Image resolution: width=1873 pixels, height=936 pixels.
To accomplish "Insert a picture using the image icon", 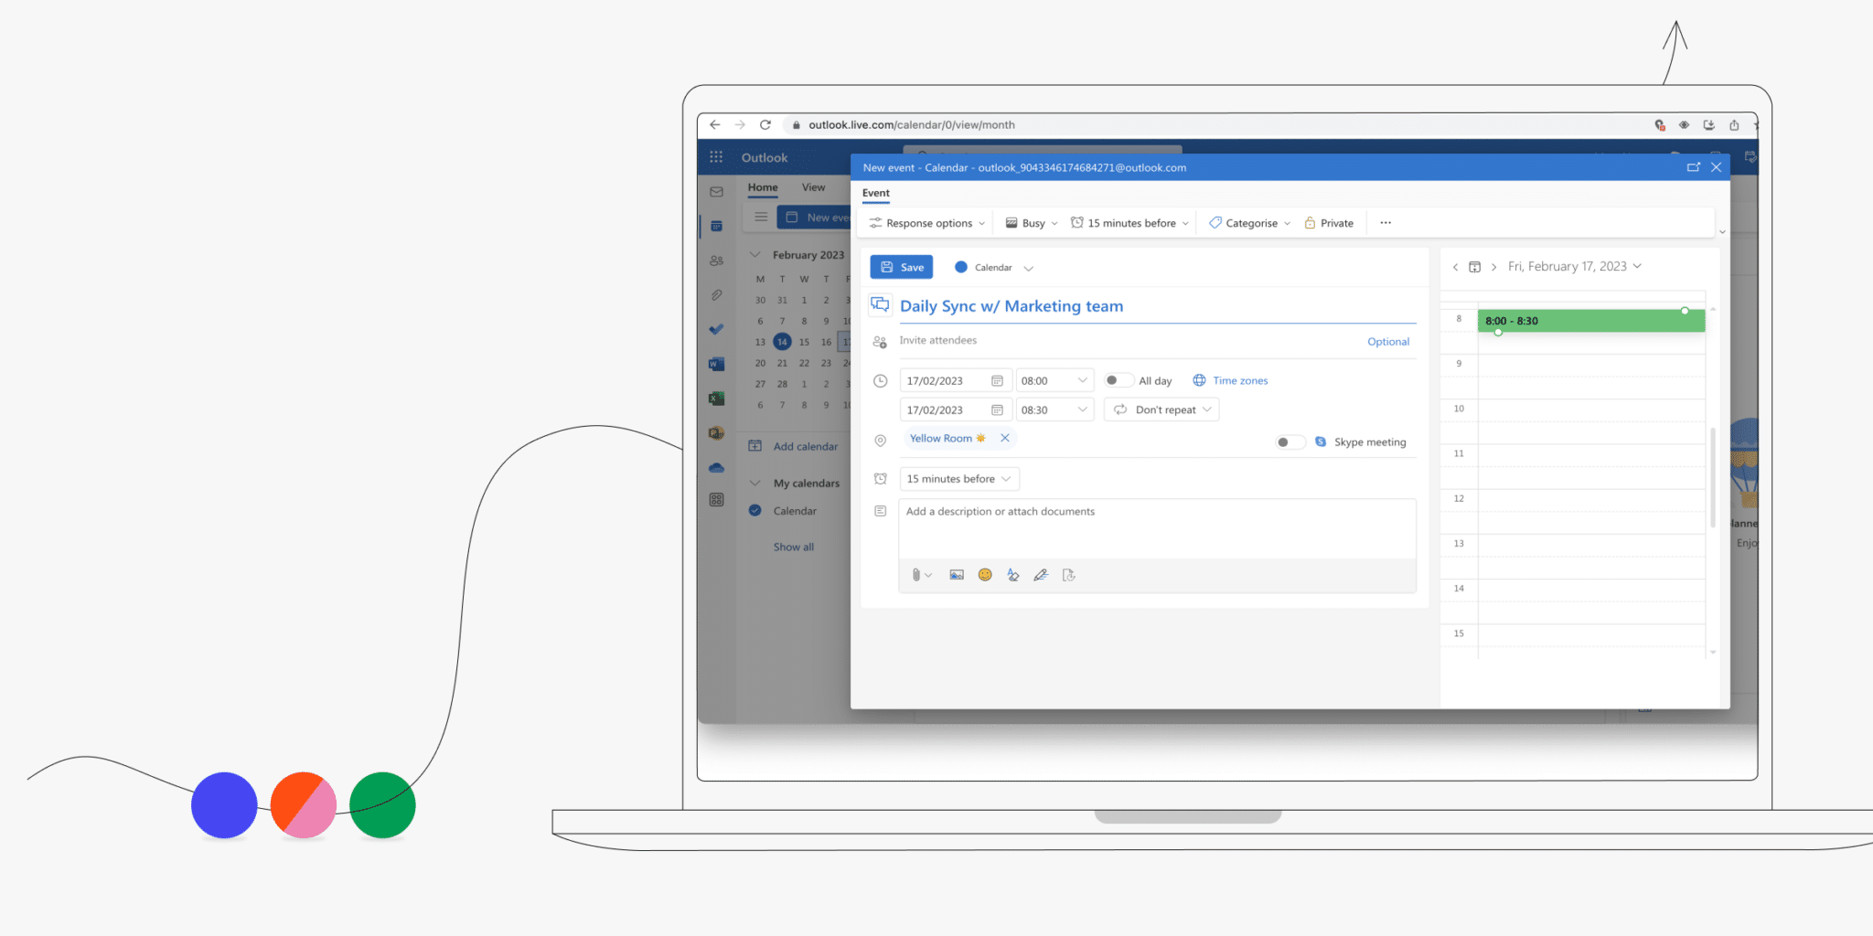I will (957, 575).
